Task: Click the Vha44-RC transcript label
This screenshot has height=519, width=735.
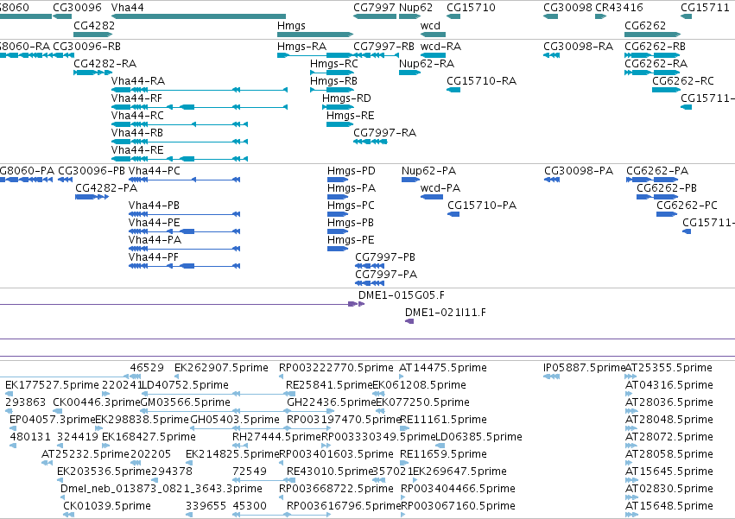Action: 137,116
